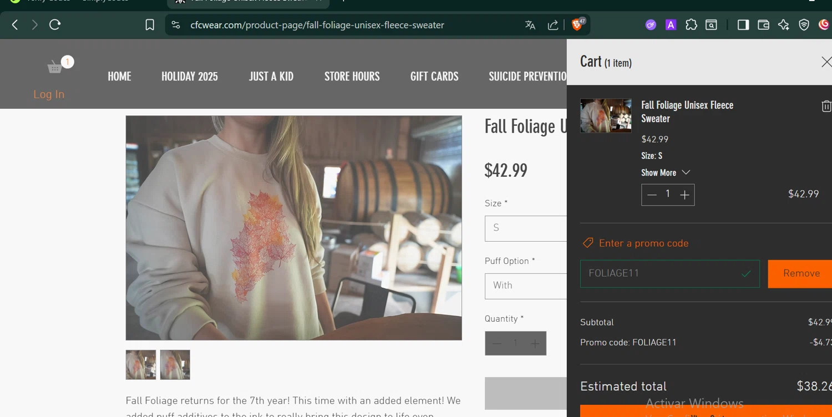
Task: Click the VPN shield icon
Action: 804,25
